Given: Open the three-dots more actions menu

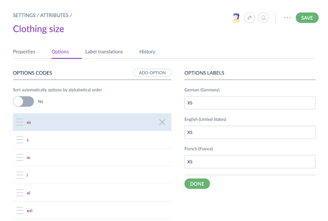Looking at the screenshot, I should [287, 18].
